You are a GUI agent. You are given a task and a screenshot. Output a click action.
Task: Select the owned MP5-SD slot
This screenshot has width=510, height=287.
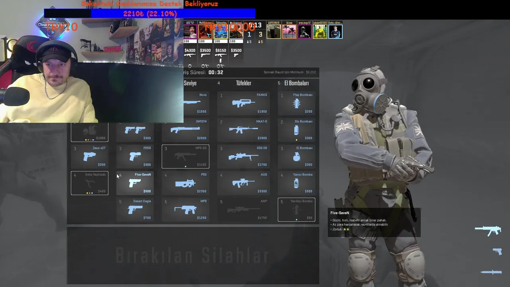(185, 157)
